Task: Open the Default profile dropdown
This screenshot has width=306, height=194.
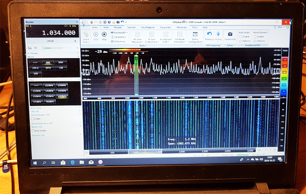Action: point(52,41)
